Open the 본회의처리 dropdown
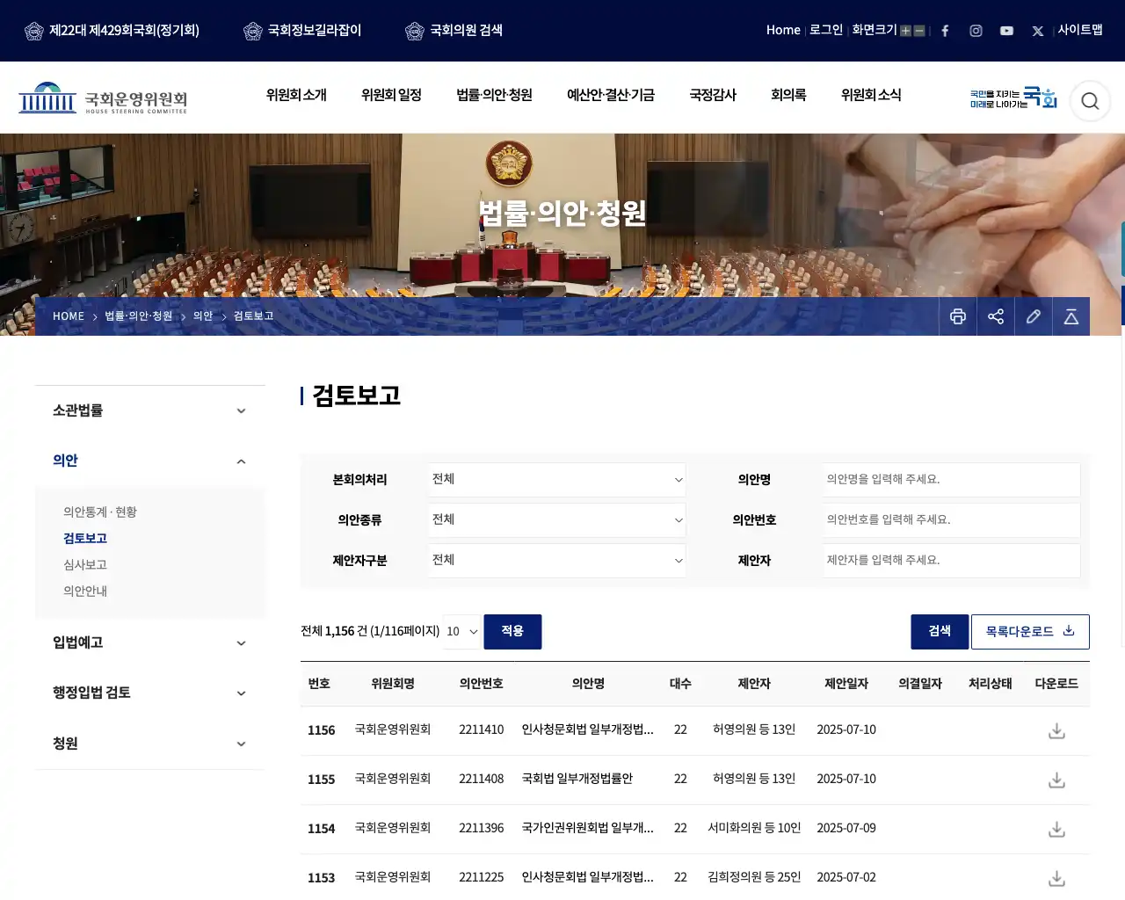The height and width of the screenshot is (900, 1125). point(556,479)
